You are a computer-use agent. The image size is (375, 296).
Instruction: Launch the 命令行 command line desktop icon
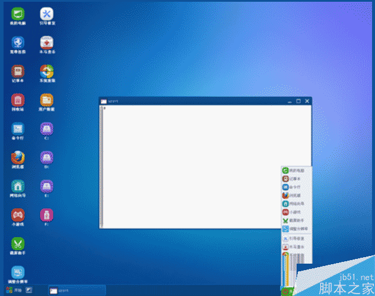(x=18, y=128)
